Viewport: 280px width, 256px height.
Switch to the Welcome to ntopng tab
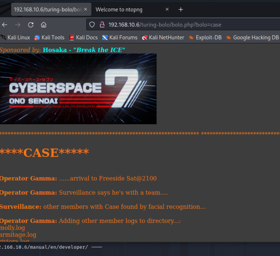(119, 10)
